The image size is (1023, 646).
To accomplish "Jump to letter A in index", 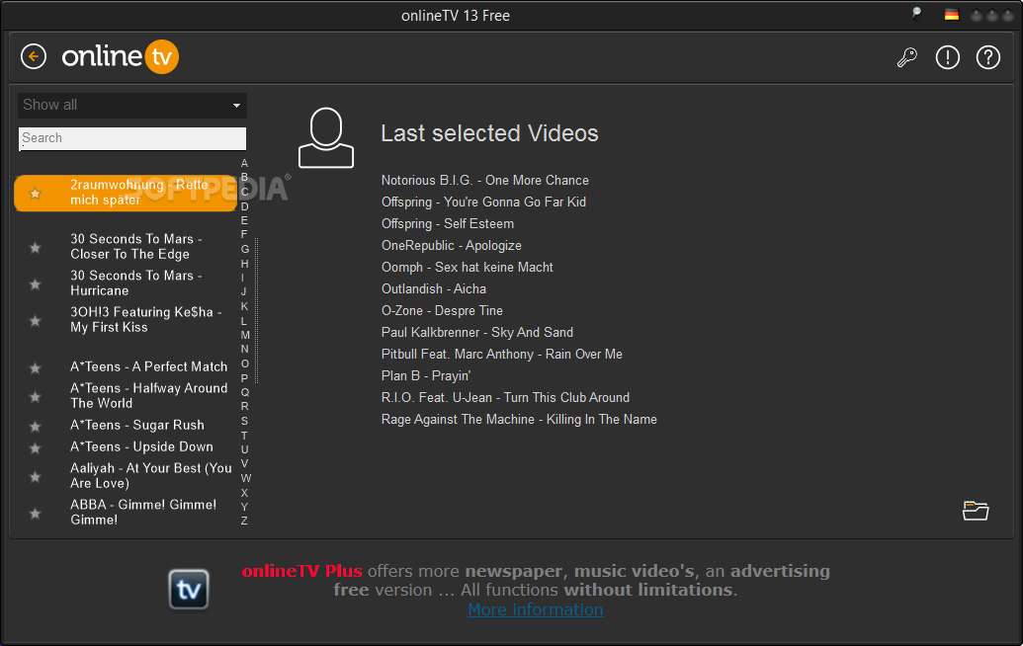I will [244, 163].
